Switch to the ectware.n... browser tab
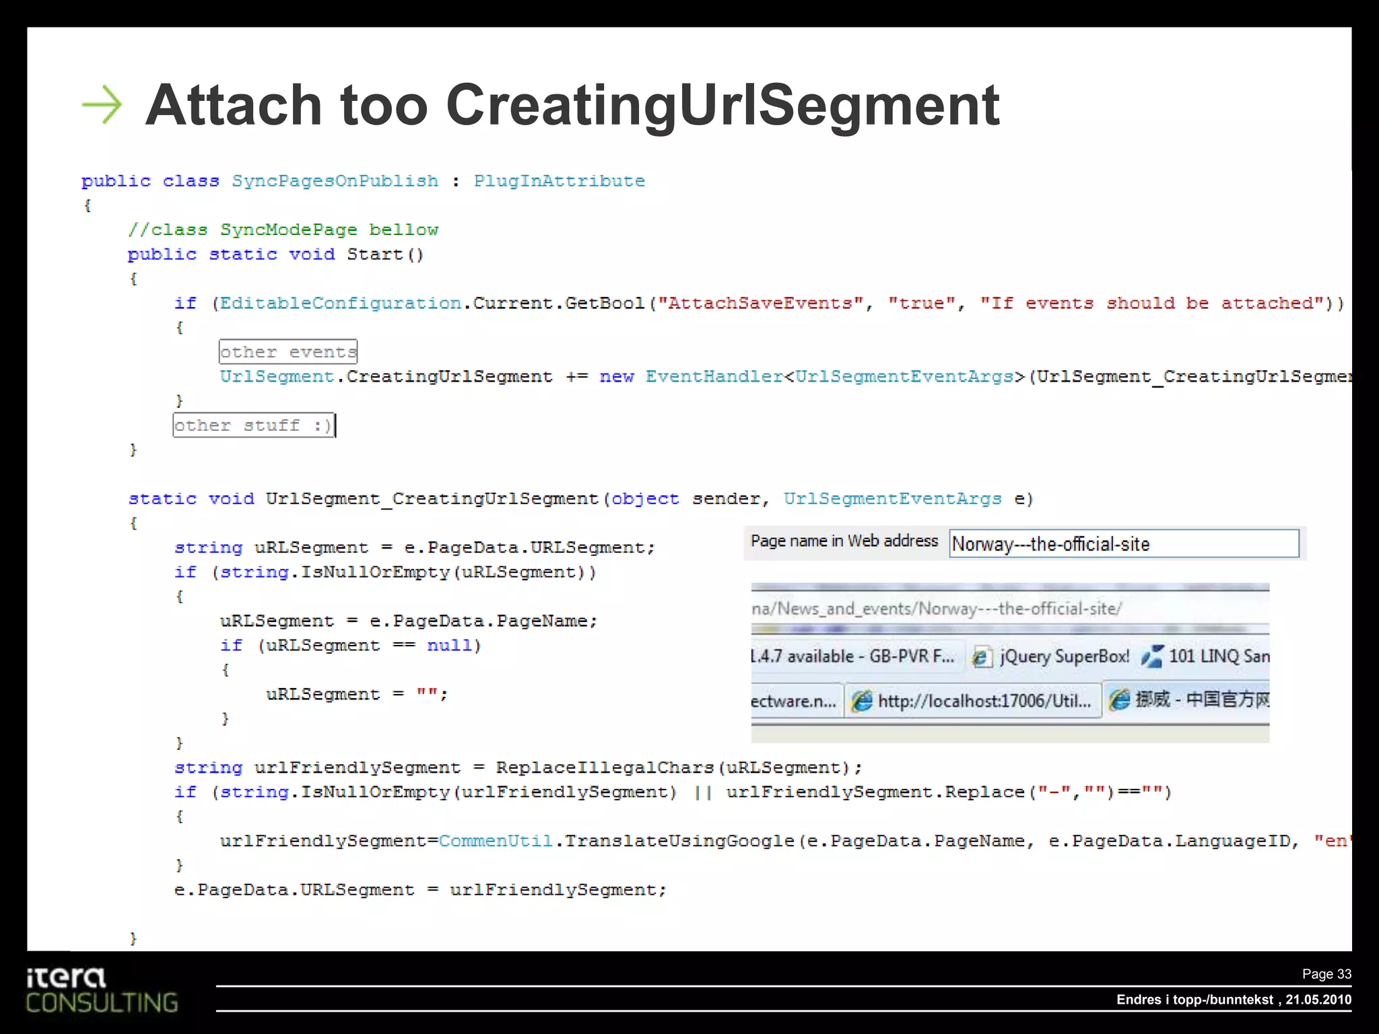1379x1034 pixels. pos(795,701)
